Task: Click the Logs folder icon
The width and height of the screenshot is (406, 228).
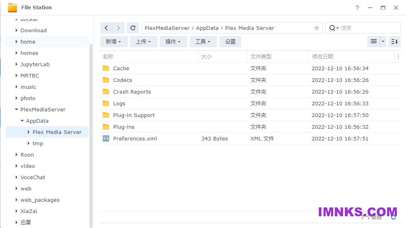Action: pos(106,103)
